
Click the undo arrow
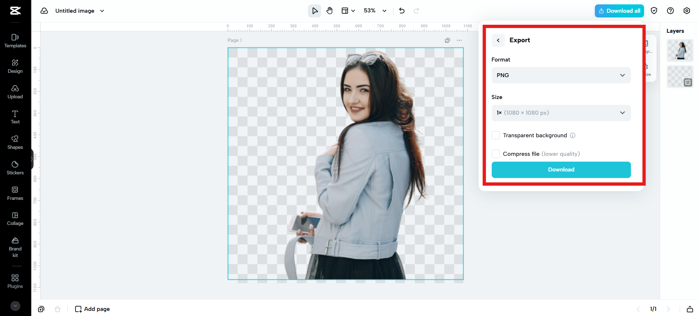[402, 11]
